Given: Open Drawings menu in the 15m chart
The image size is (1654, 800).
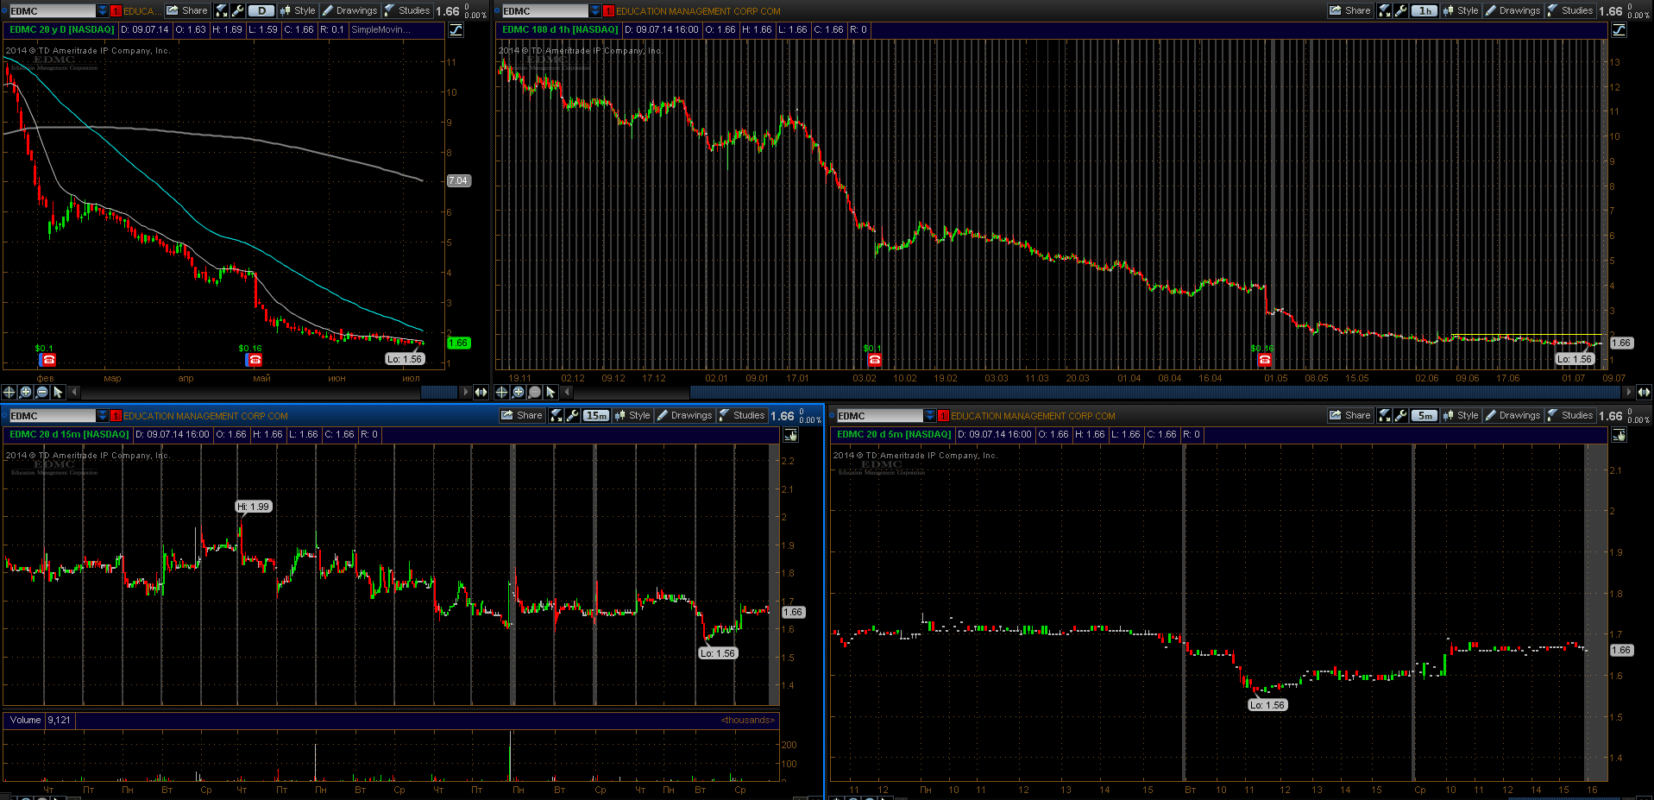Looking at the screenshot, I should [684, 415].
